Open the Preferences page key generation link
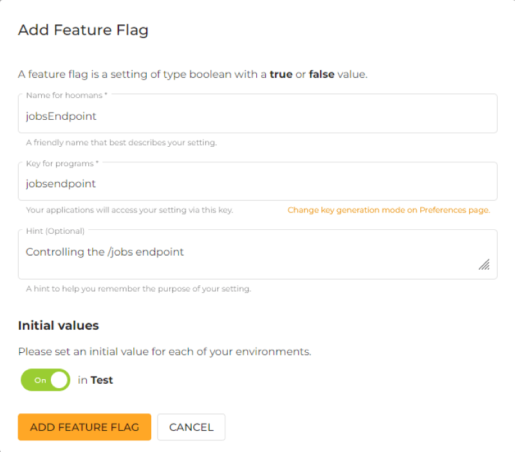This screenshot has width=515, height=452. click(x=389, y=210)
